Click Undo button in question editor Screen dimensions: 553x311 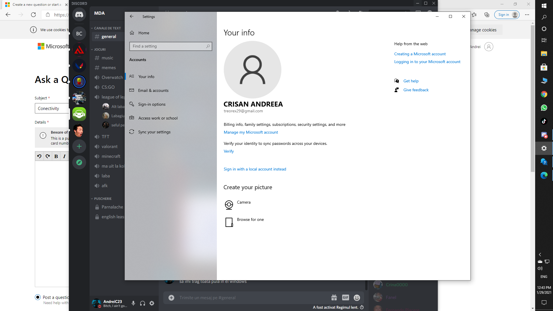[x=39, y=156]
